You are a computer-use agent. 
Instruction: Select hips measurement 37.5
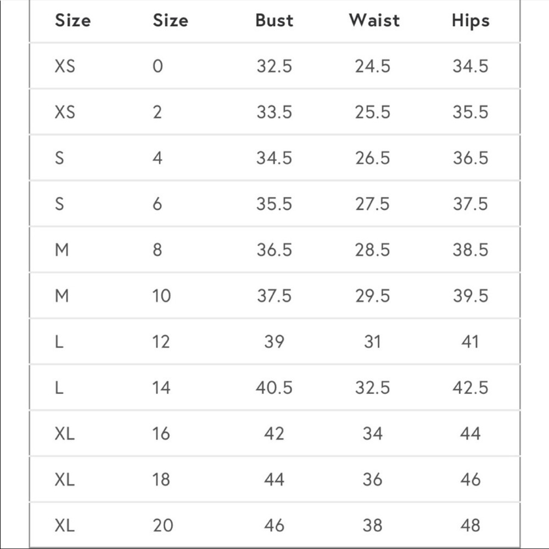470,204
